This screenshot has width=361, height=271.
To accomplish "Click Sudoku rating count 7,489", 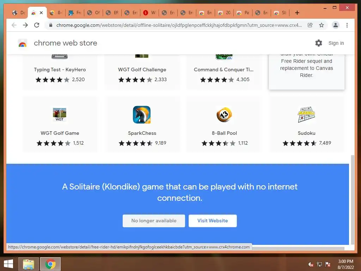I will [325, 143].
